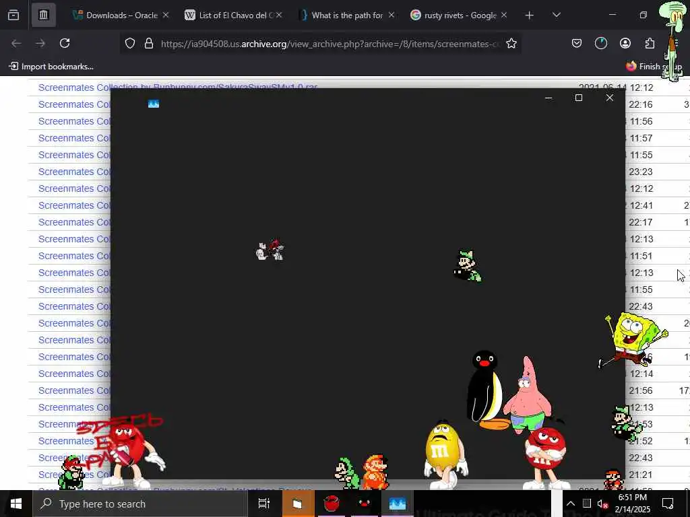Bookmark this page with star icon
This screenshot has width=690, height=517.
click(x=511, y=44)
